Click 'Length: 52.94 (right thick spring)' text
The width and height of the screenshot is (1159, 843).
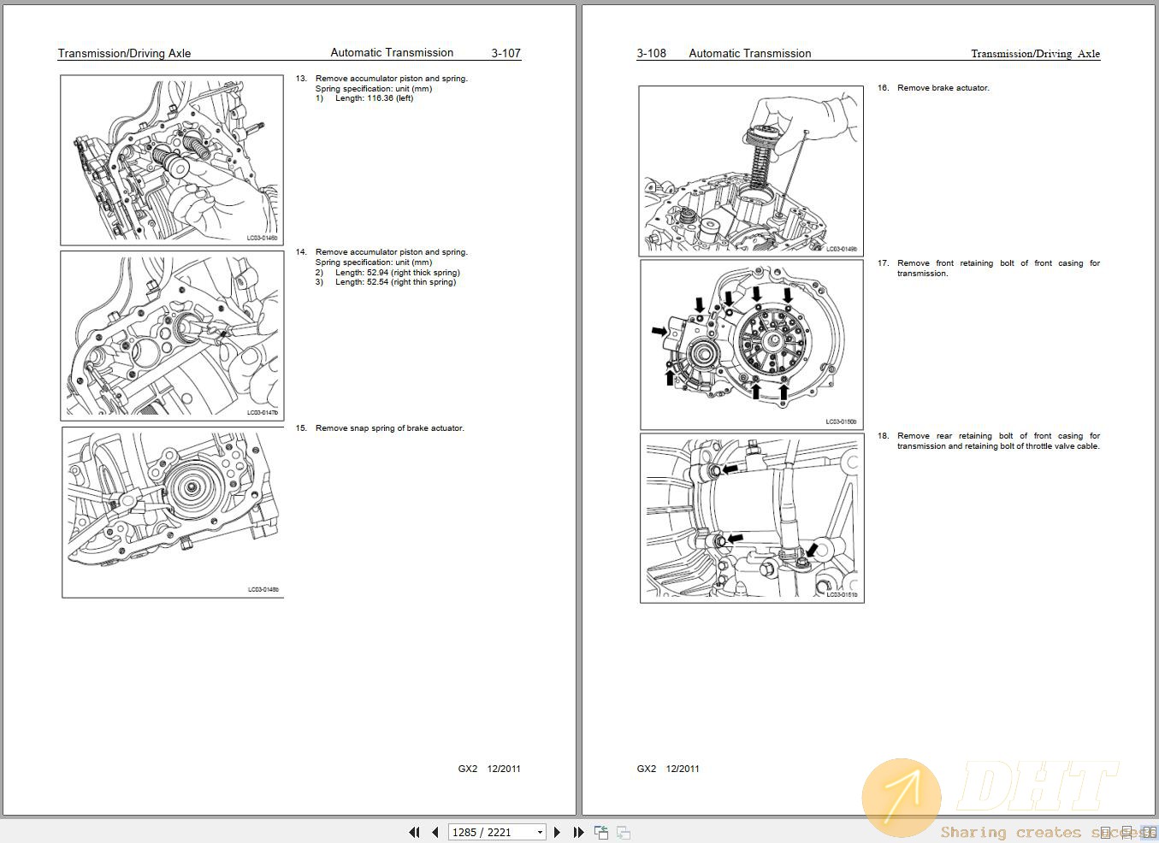397,273
